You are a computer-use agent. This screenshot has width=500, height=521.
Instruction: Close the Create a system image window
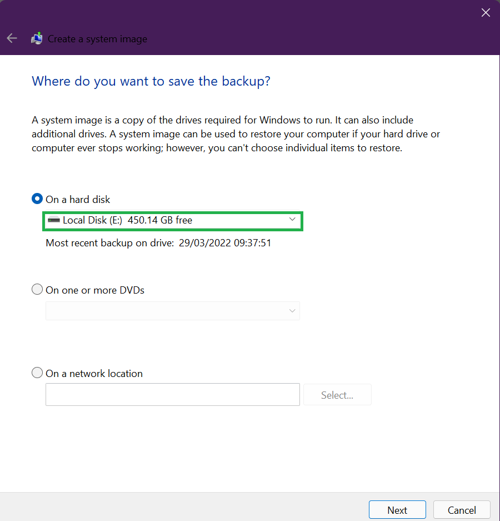486,12
